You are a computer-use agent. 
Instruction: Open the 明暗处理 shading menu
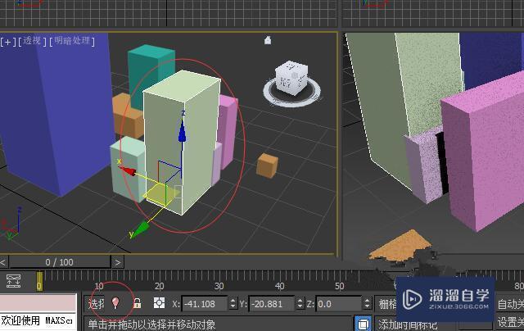click(74, 40)
